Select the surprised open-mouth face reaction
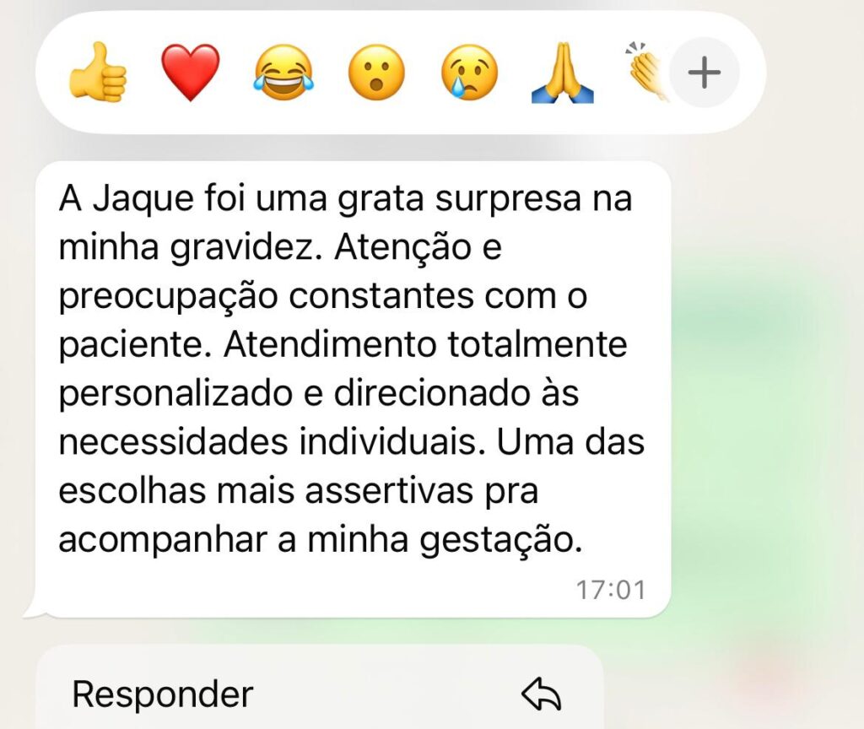This screenshot has height=729, width=864. click(x=376, y=73)
